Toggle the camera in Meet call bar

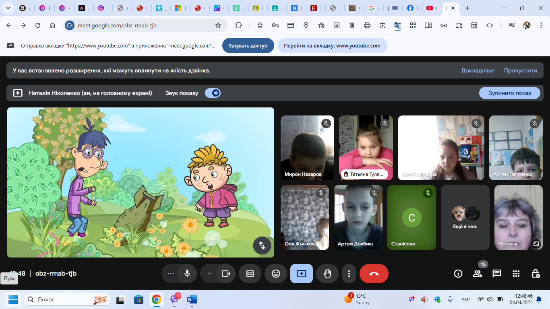click(226, 274)
